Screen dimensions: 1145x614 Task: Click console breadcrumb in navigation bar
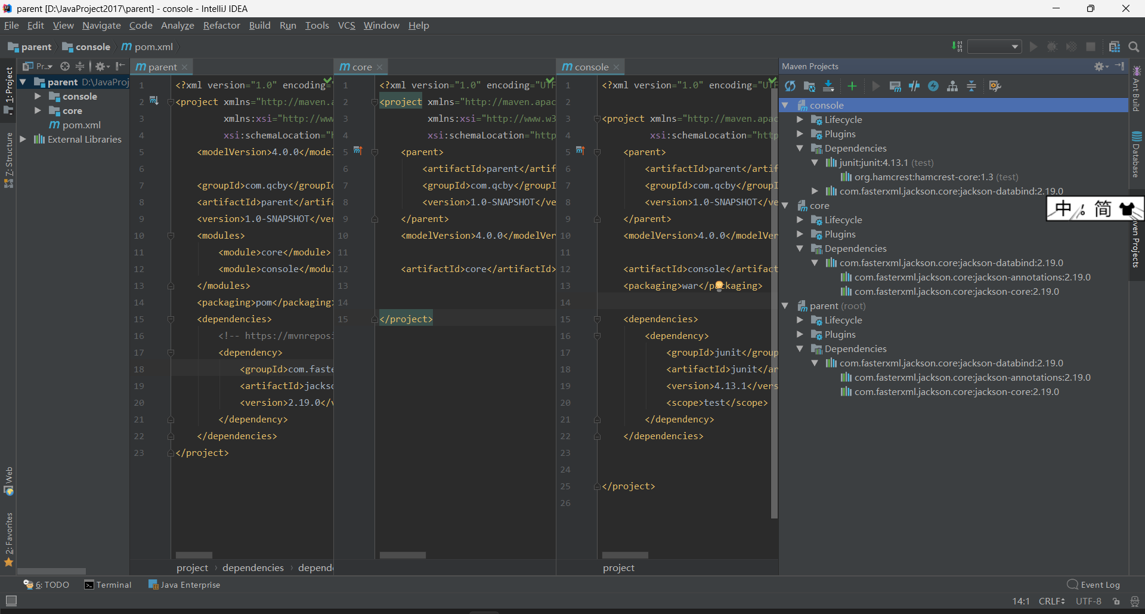pos(86,47)
